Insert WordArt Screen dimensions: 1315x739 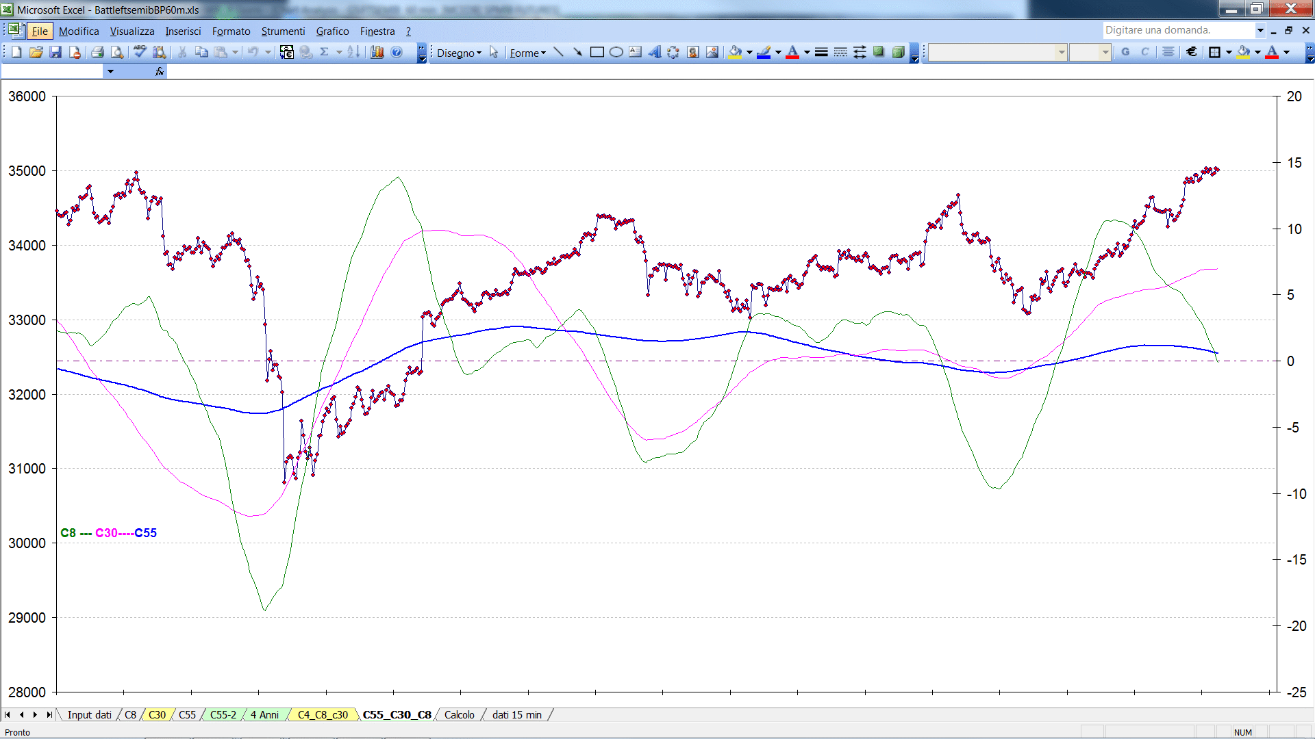tap(655, 53)
